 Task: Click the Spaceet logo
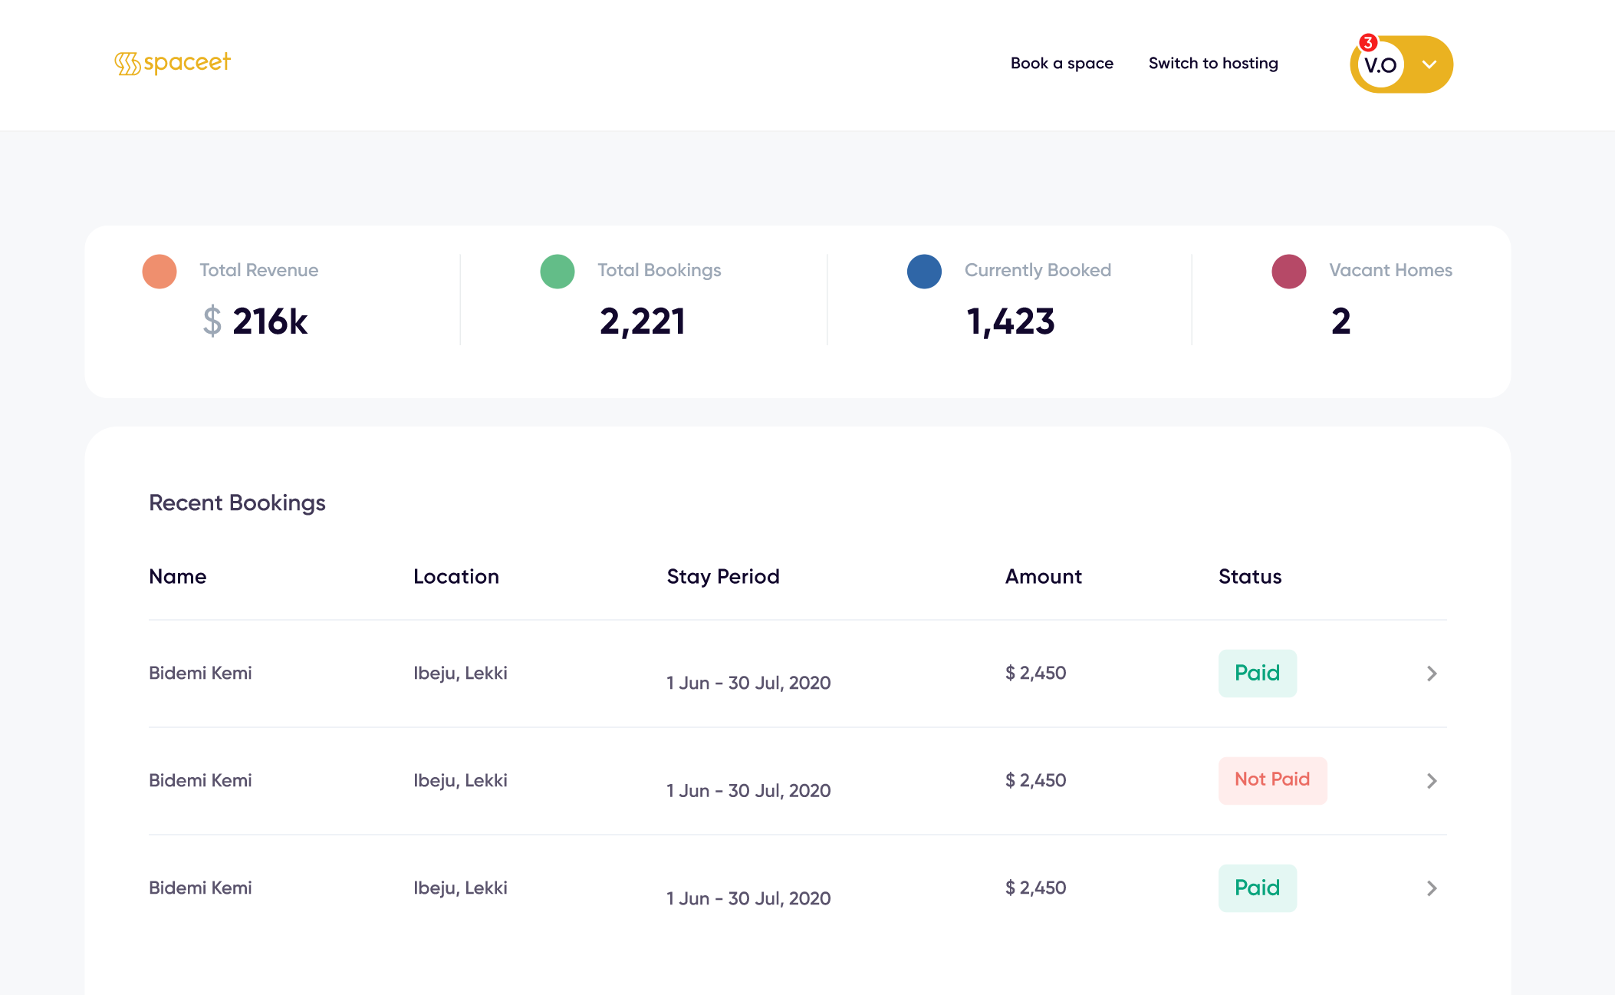172,62
